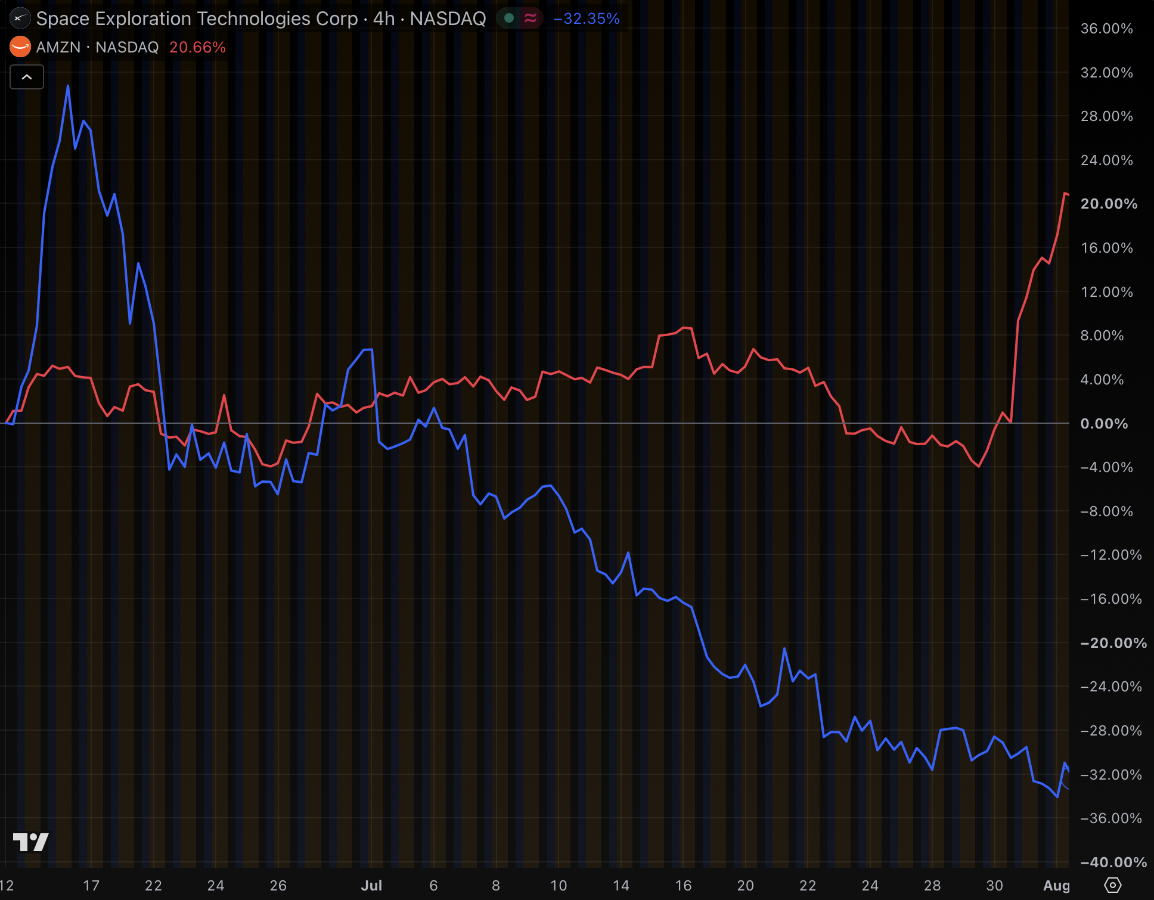The height and width of the screenshot is (900, 1154).
Task: Click the 8.00% price axis label
Action: click(1102, 336)
